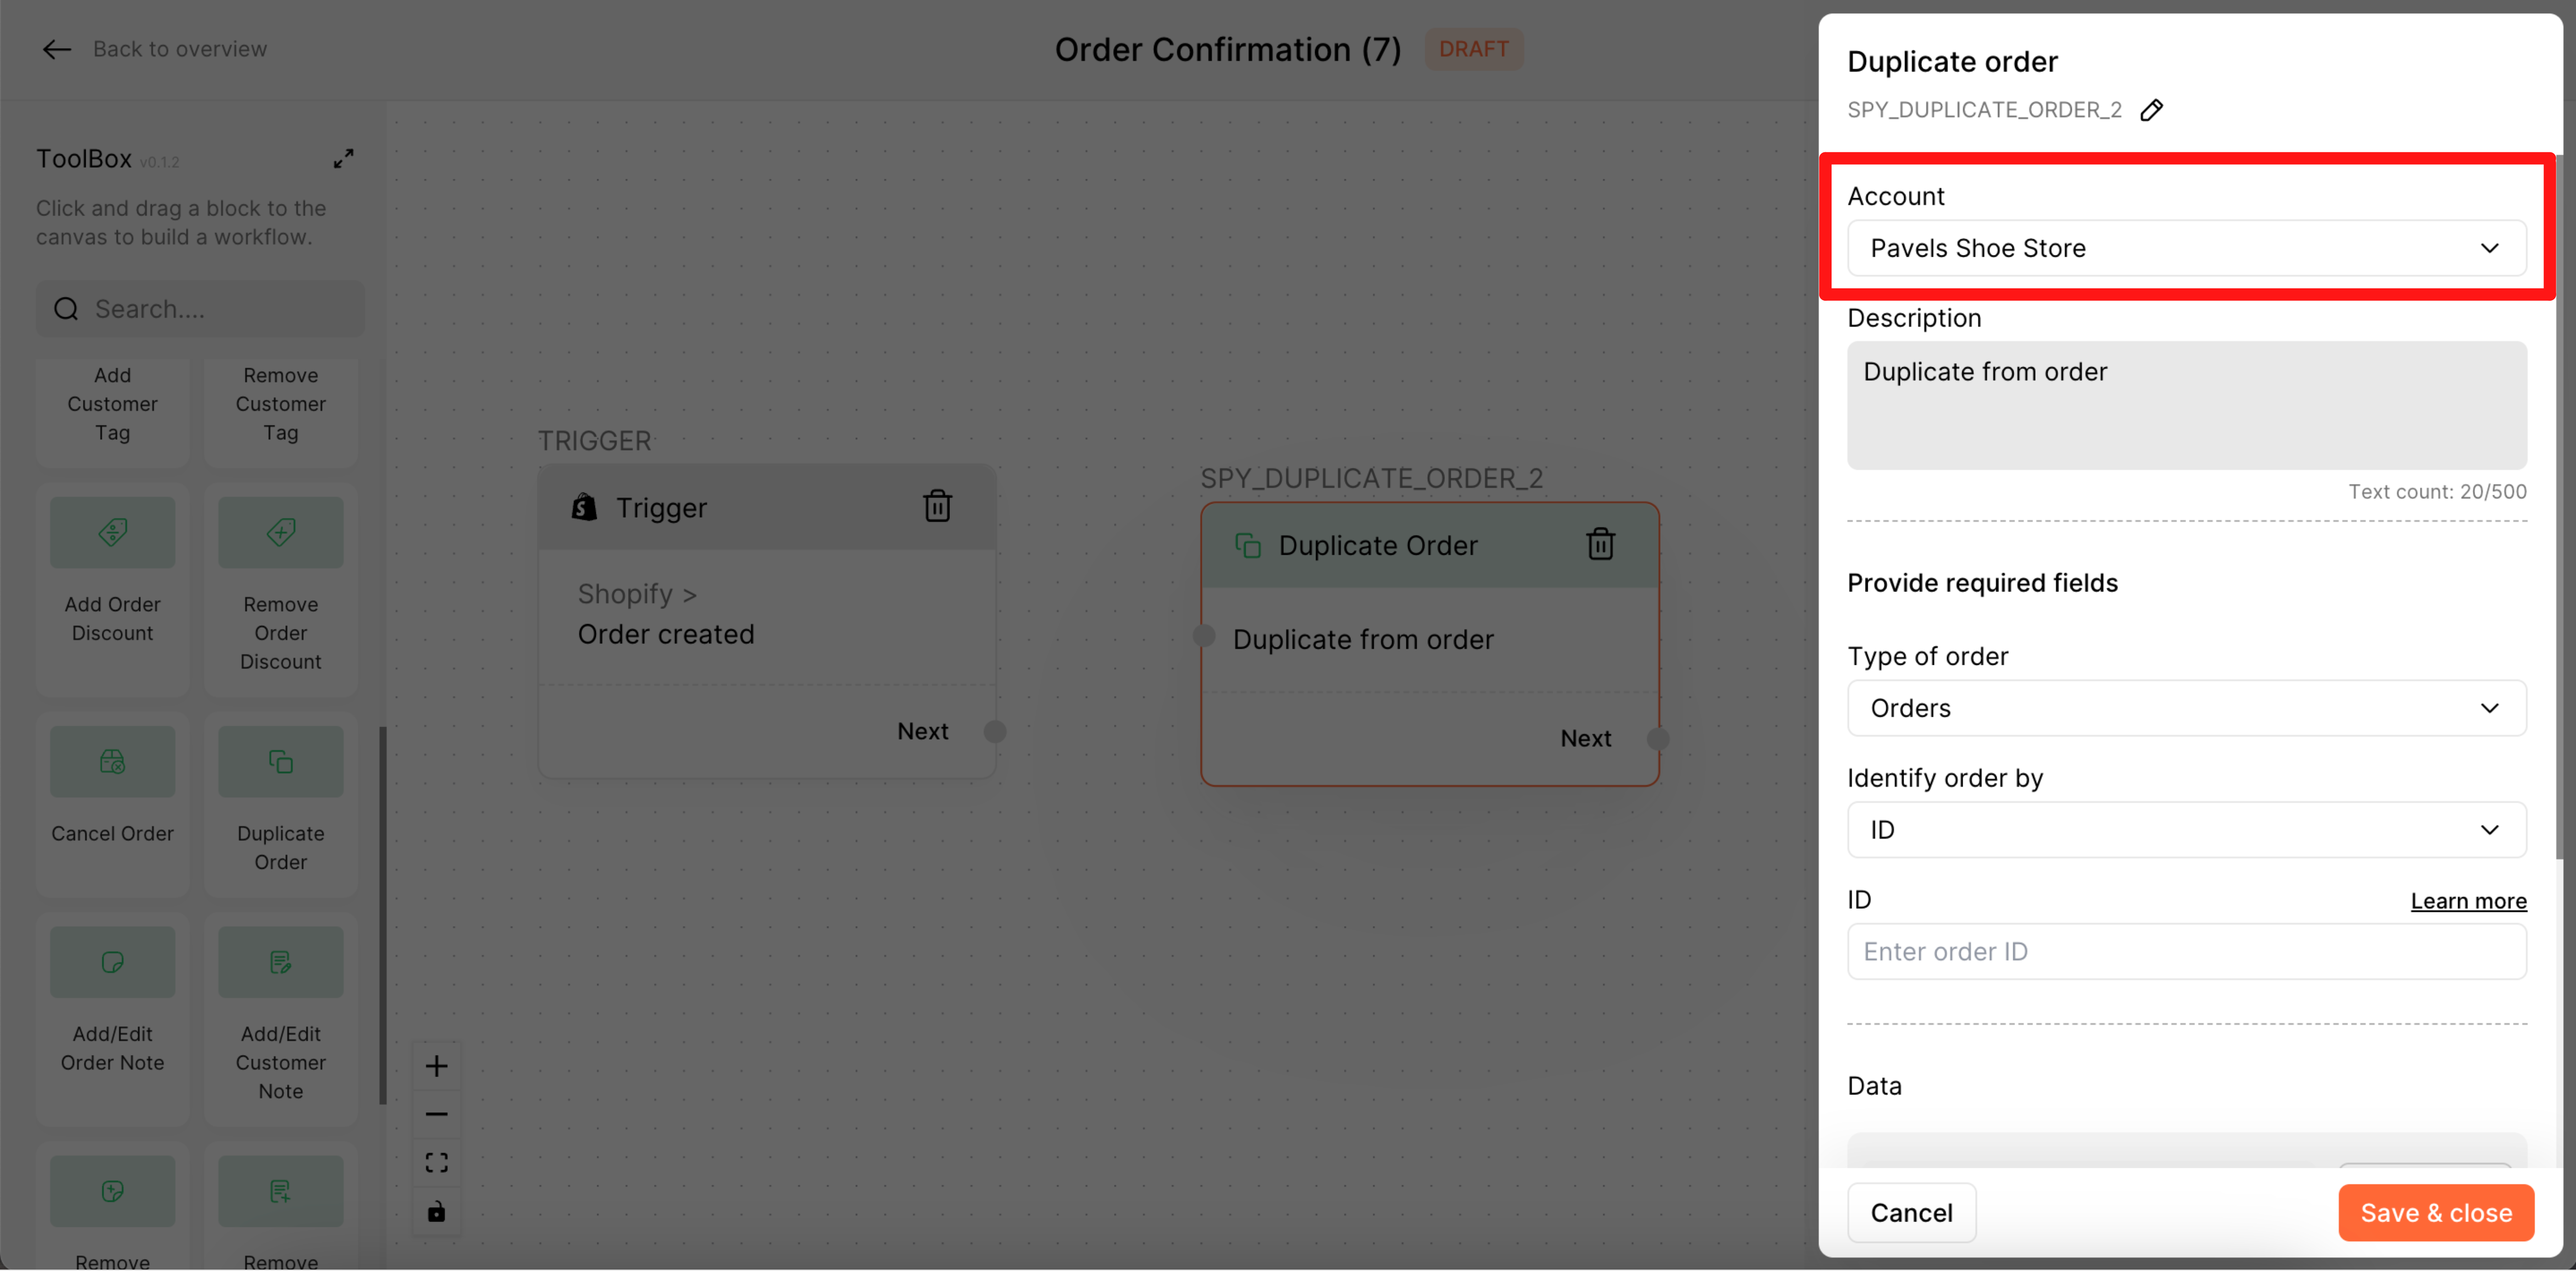
Task: Click the Cancel button
Action: coord(1911,1213)
